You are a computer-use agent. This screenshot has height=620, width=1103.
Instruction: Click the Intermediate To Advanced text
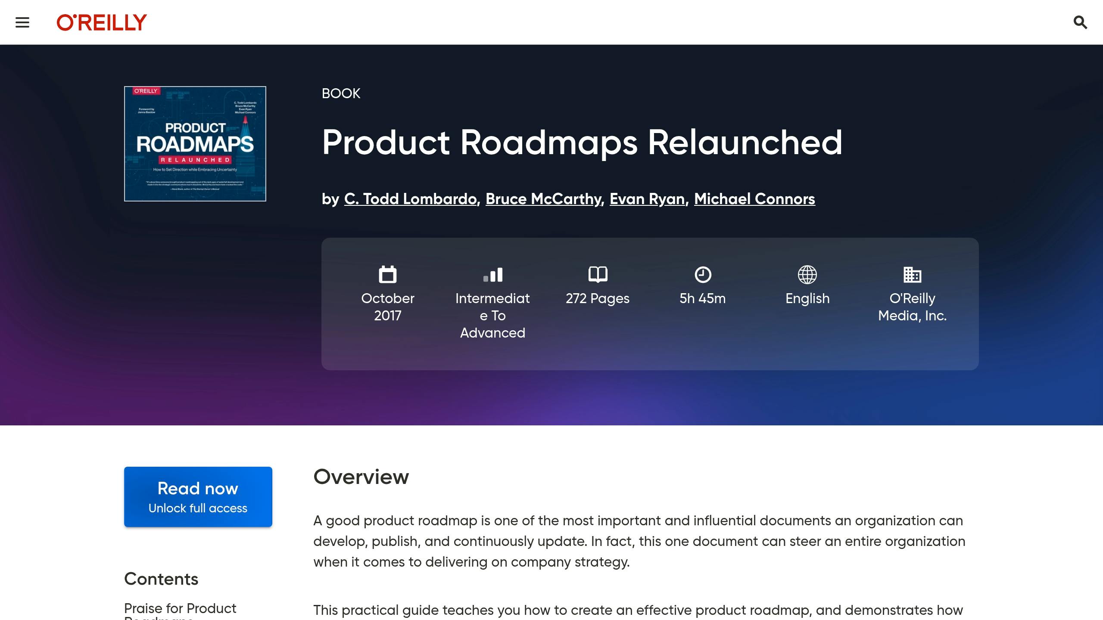click(x=492, y=316)
